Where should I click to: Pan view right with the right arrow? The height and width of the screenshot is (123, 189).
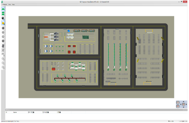pos(186,104)
